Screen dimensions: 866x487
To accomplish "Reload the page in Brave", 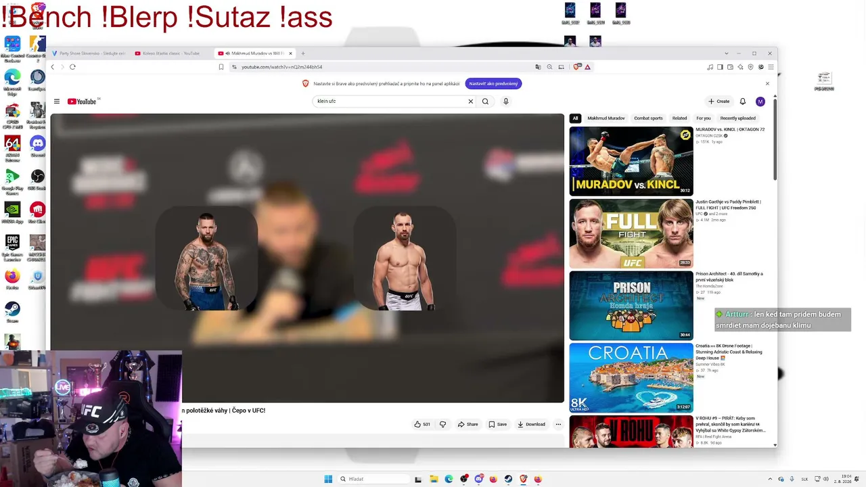I will point(72,67).
